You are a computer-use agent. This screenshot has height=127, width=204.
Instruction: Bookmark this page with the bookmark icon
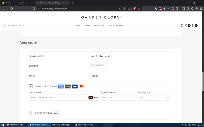pos(33,9)
